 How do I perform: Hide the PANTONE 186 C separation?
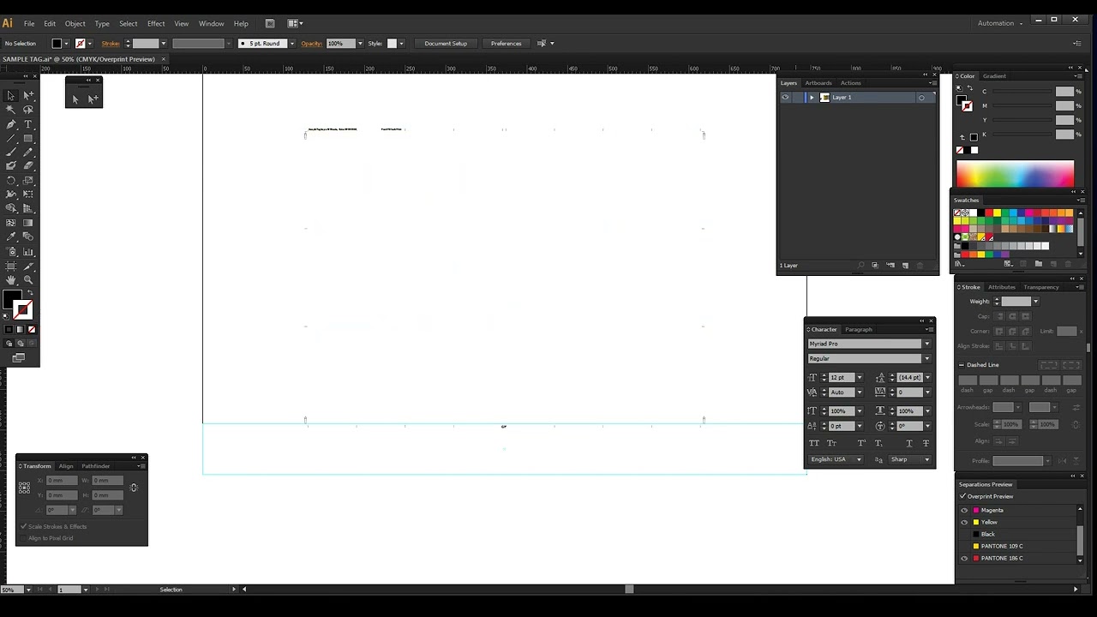(x=964, y=558)
